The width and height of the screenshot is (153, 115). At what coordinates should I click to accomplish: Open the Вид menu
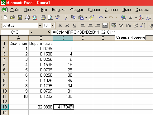click(x=44, y=10)
